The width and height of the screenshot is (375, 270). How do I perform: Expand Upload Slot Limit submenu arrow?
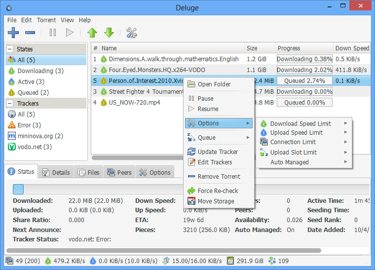(345, 153)
